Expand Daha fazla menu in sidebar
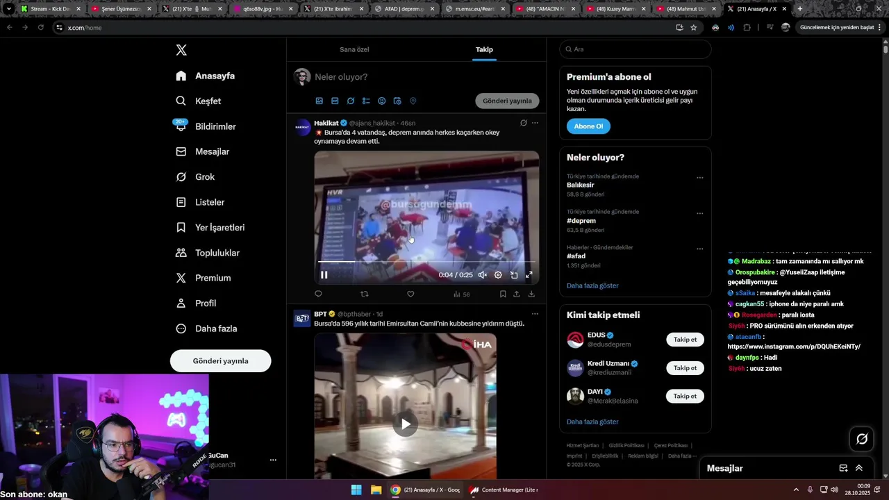The height and width of the screenshot is (500, 889). click(x=206, y=328)
